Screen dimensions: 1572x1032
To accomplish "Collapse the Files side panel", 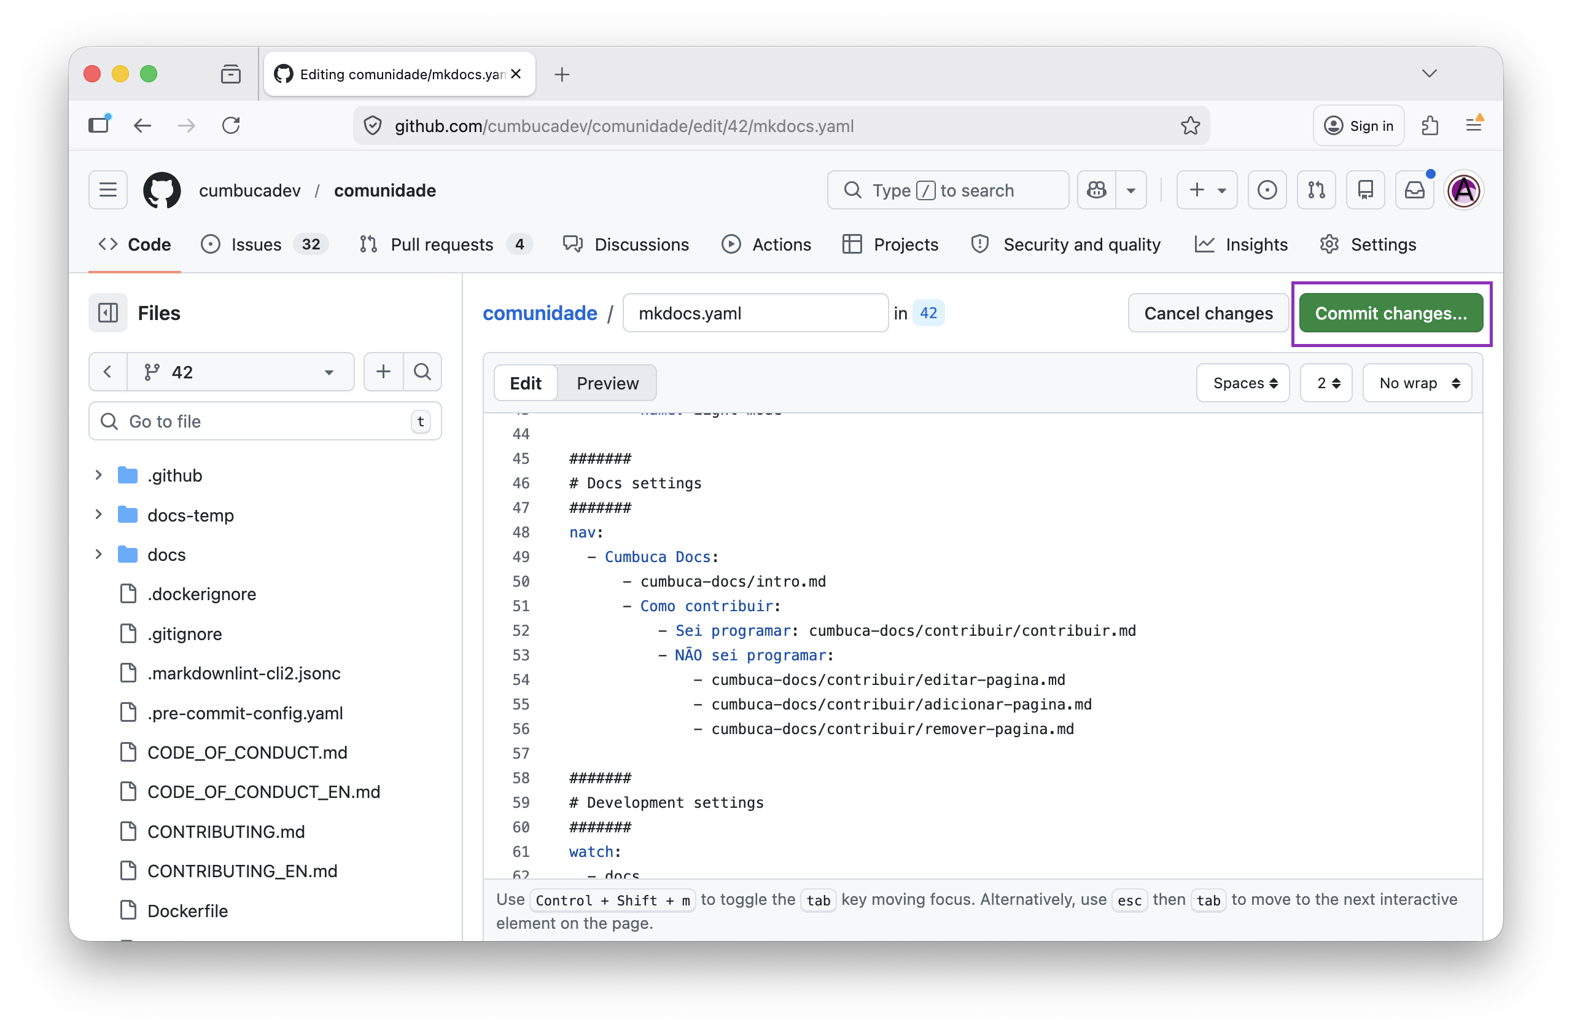I will pyautogui.click(x=107, y=313).
